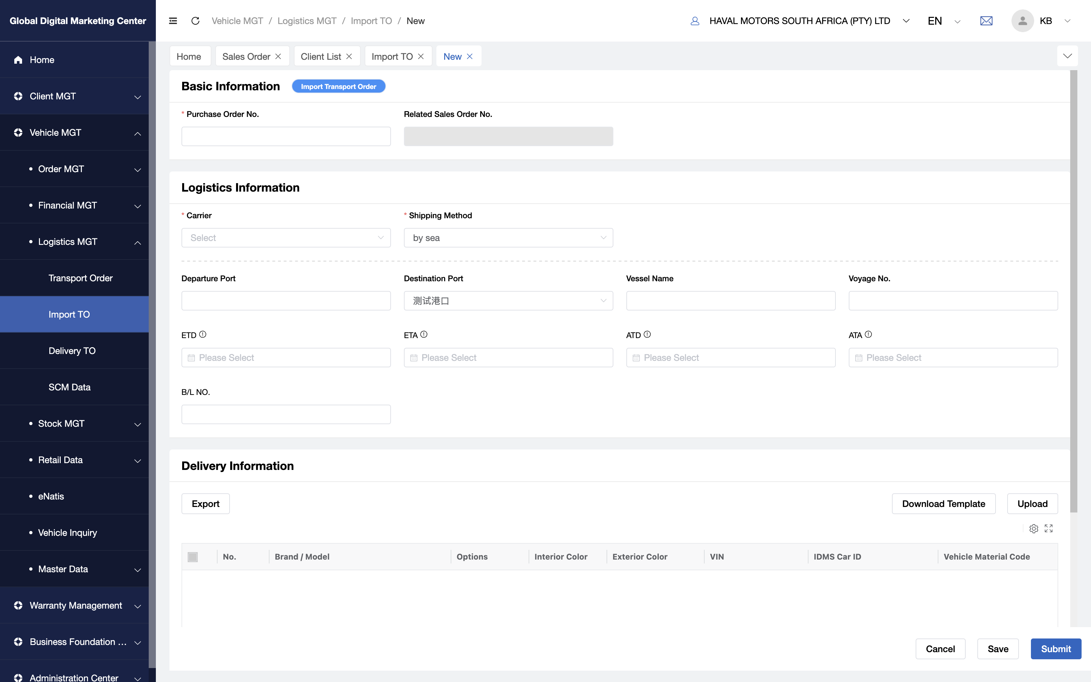Click the Home house icon in sidebar
The image size is (1091, 682).
click(18, 59)
